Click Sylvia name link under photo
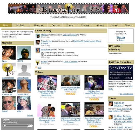This screenshot has height=130, width=135. (x=4, y=61)
